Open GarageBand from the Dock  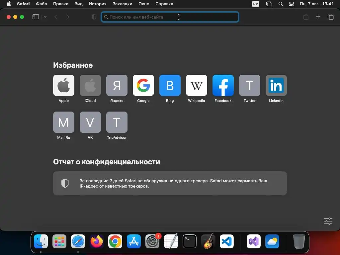pyautogui.click(x=208, y=241)
